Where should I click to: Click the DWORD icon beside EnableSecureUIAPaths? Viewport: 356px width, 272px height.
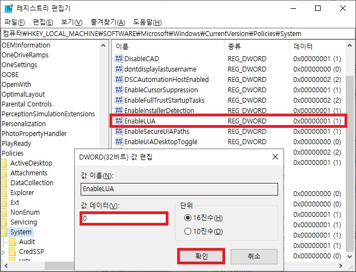pyautogui.click(x=119, y=131)
